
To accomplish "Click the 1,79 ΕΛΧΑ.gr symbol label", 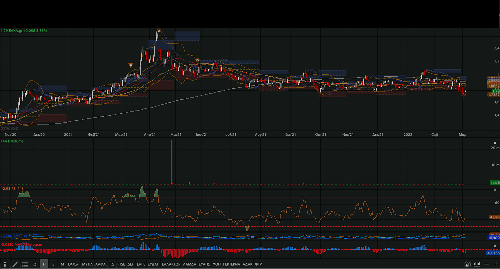I will (x=24, y=31).
